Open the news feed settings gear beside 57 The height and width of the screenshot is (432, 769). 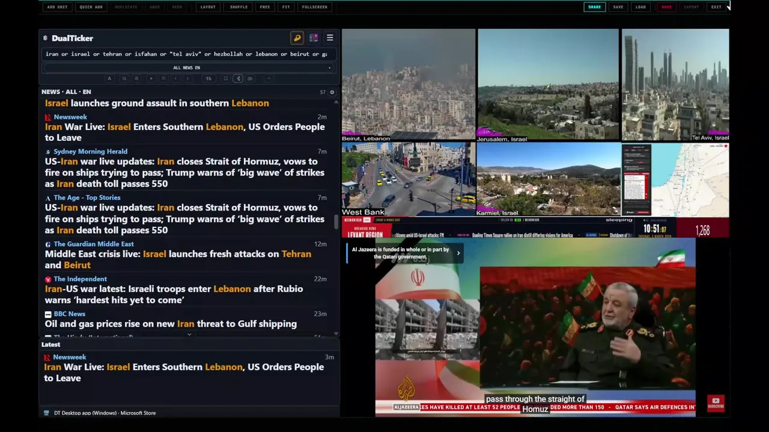click(x=332, y=92)
